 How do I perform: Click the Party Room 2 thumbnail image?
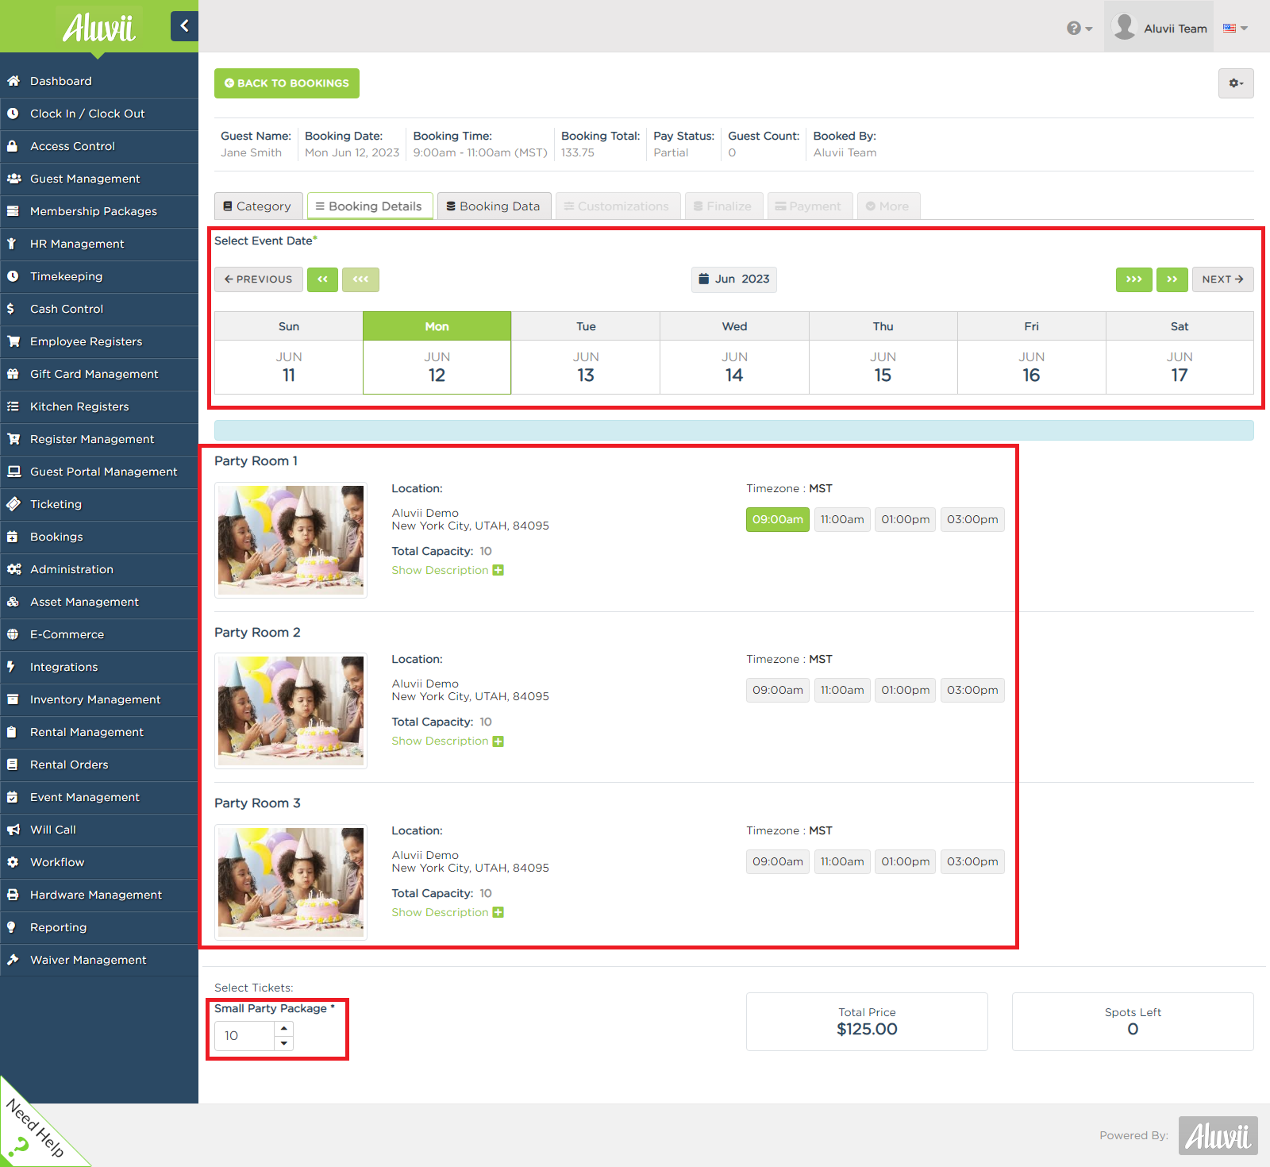point(291,711)
